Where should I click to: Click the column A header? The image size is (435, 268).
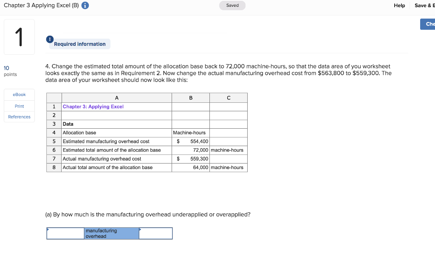116,98
